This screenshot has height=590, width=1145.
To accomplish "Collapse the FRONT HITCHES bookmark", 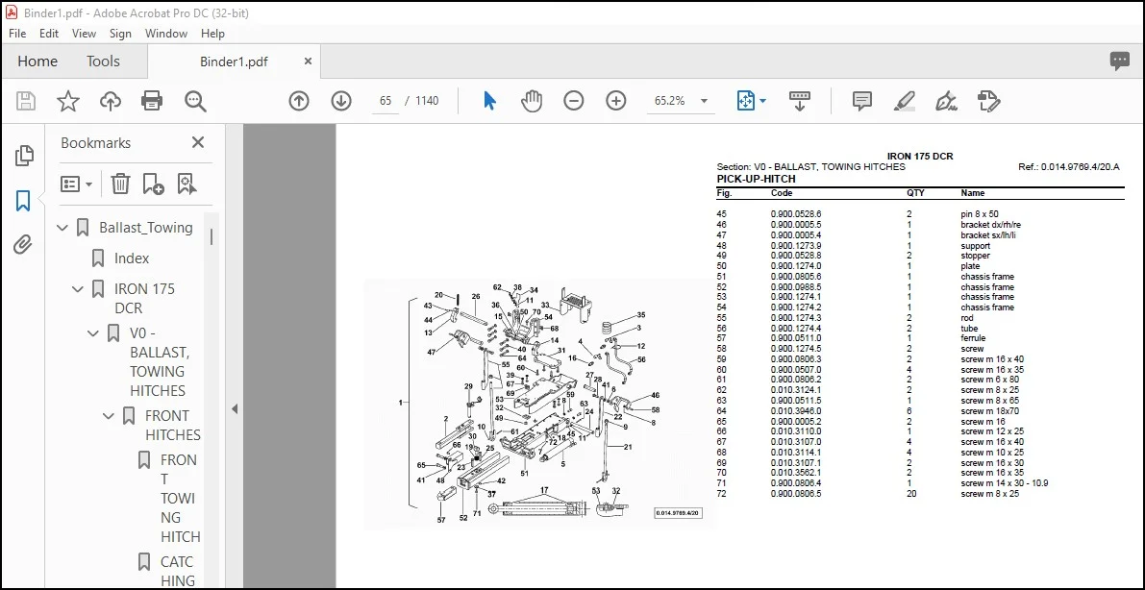I will tap(109, 416).
